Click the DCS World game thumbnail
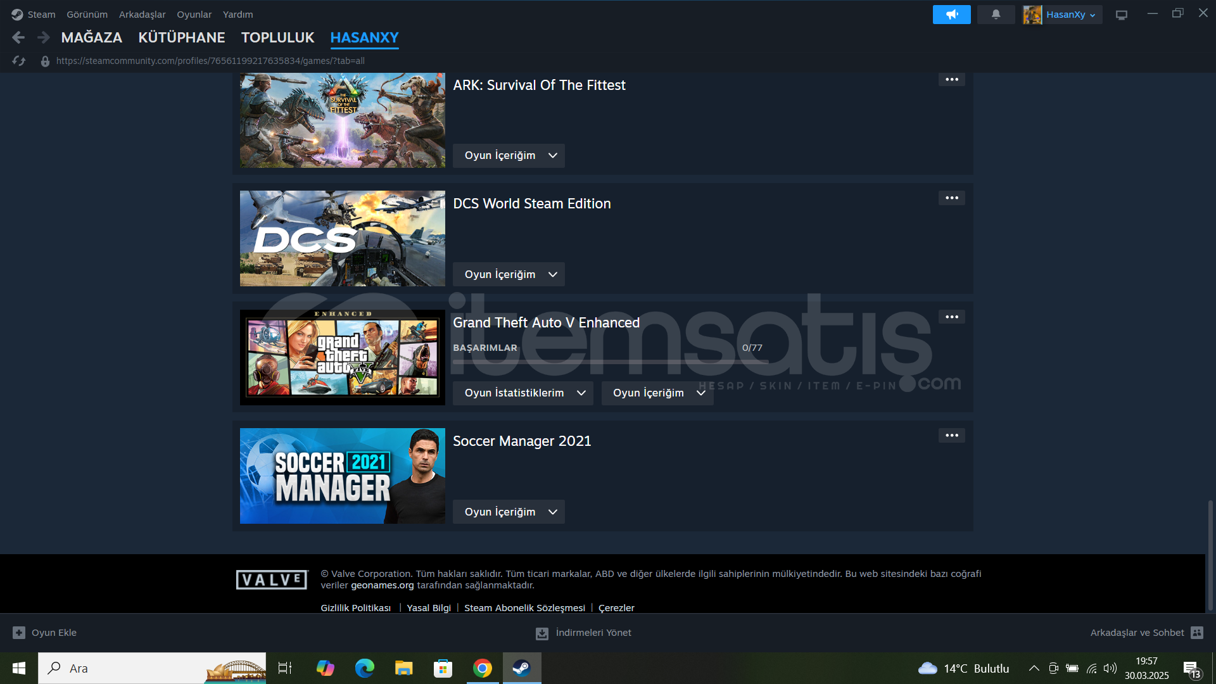 point(343,239)
